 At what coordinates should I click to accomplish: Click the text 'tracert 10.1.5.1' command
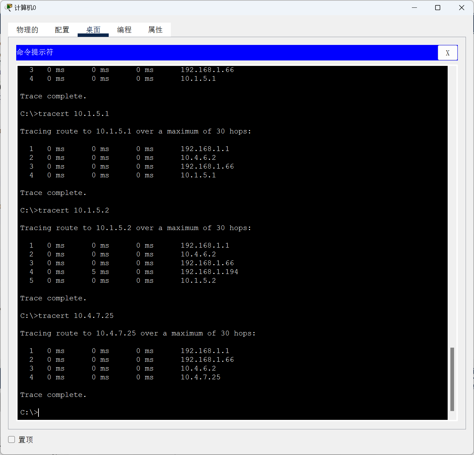pyautogui.click(x=74, y=114)
